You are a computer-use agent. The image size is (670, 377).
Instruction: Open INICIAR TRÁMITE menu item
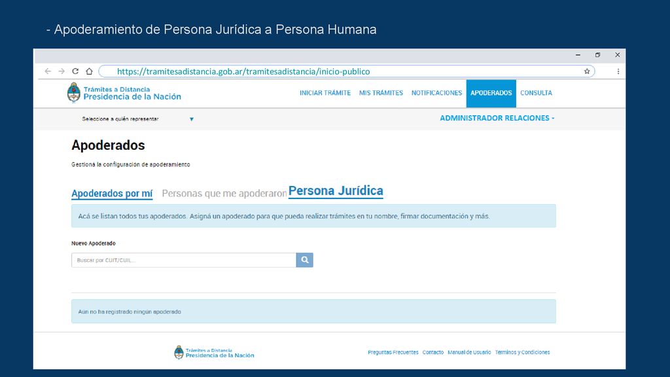click(325, 93)
